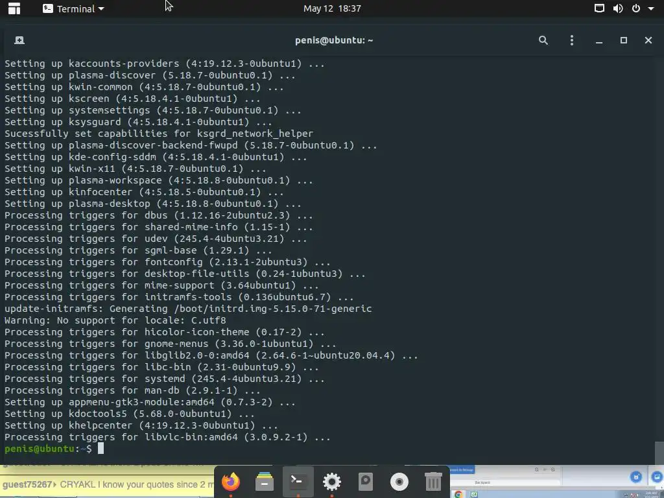
Task: Open the Activities overview icon in top bar
Action: coord(14,8)
